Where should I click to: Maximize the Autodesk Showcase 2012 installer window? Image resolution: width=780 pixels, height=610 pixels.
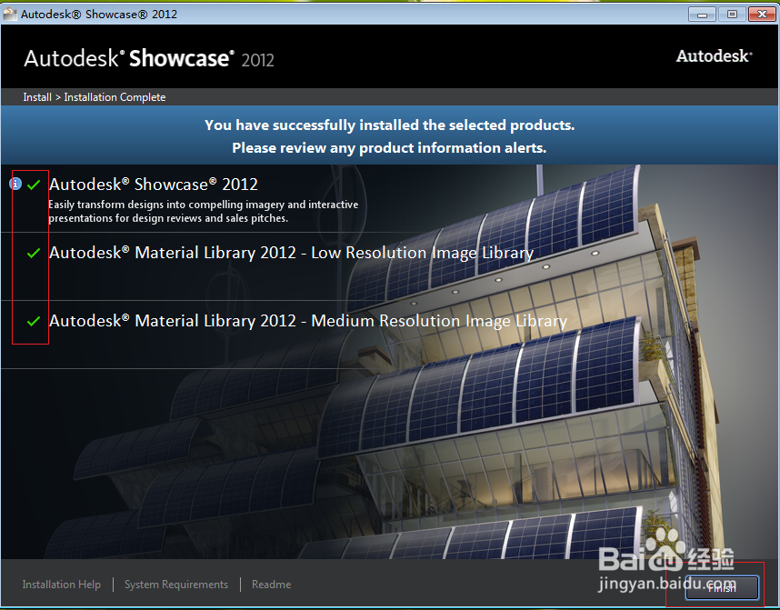pos(732,15)
